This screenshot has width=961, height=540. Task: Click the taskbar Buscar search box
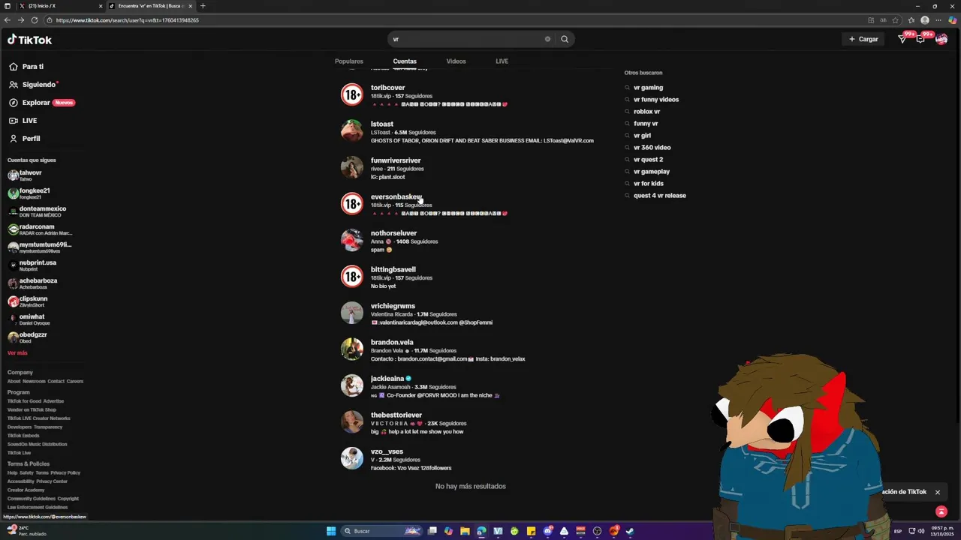tap(381, 531)
